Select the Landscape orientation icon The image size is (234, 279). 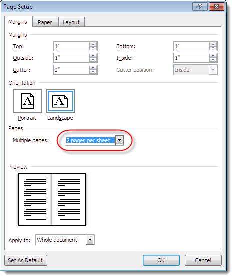(60, 101)
